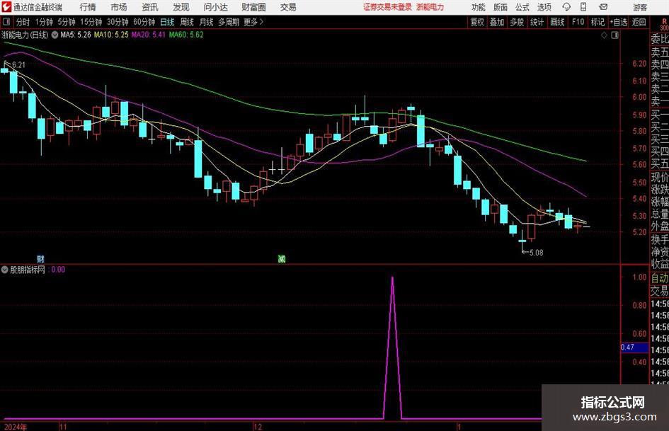Click the 5.08 low price annotation
The width and height of the screenshot is (669, 431).
537,253
